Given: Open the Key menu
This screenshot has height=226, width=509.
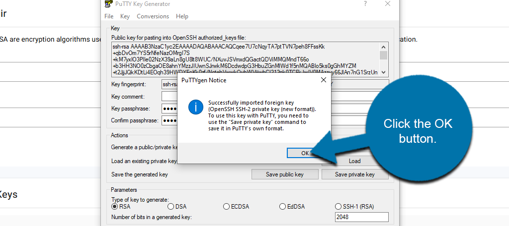Looking at the screenshot, I should click(x=125, y=16).
